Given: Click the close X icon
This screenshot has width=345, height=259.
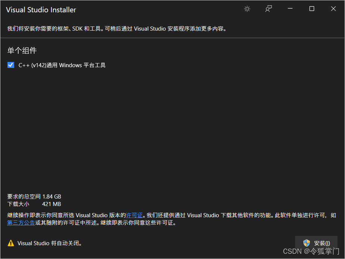Looking at the screenshot, I should coord(333,9).
